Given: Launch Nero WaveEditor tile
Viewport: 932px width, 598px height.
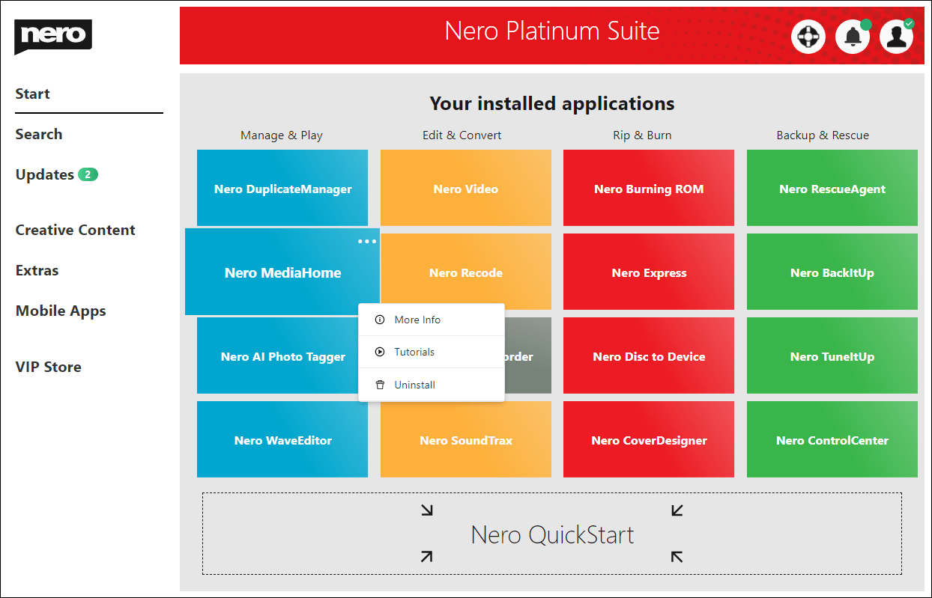Looking at the screenshot, I should (282, 439).
